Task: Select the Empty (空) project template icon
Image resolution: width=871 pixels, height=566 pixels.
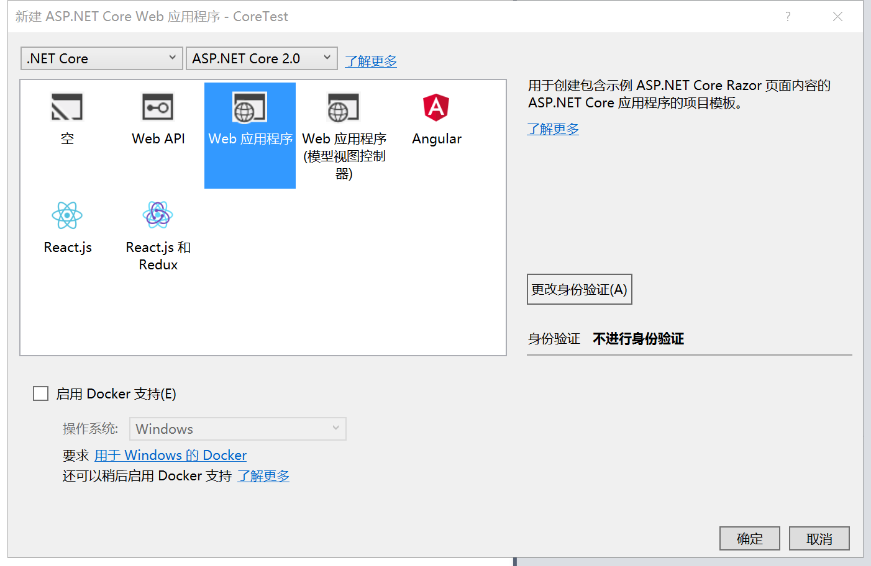Action: (x=67, y=107)
